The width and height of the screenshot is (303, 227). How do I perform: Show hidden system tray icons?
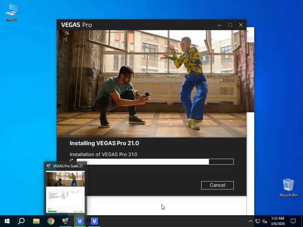click(250, 221)
